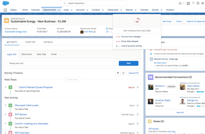Screen dimensions: 205x134
Task: Open the Sep 11 task actions dropdown
Action: click(x=138, y=87)
